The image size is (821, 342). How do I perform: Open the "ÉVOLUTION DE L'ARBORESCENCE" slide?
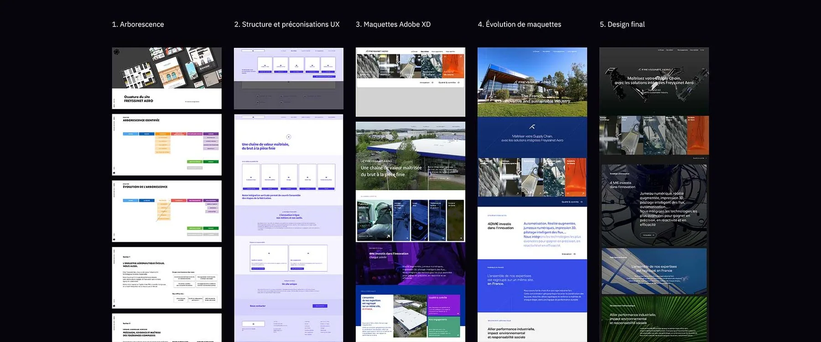167,211
